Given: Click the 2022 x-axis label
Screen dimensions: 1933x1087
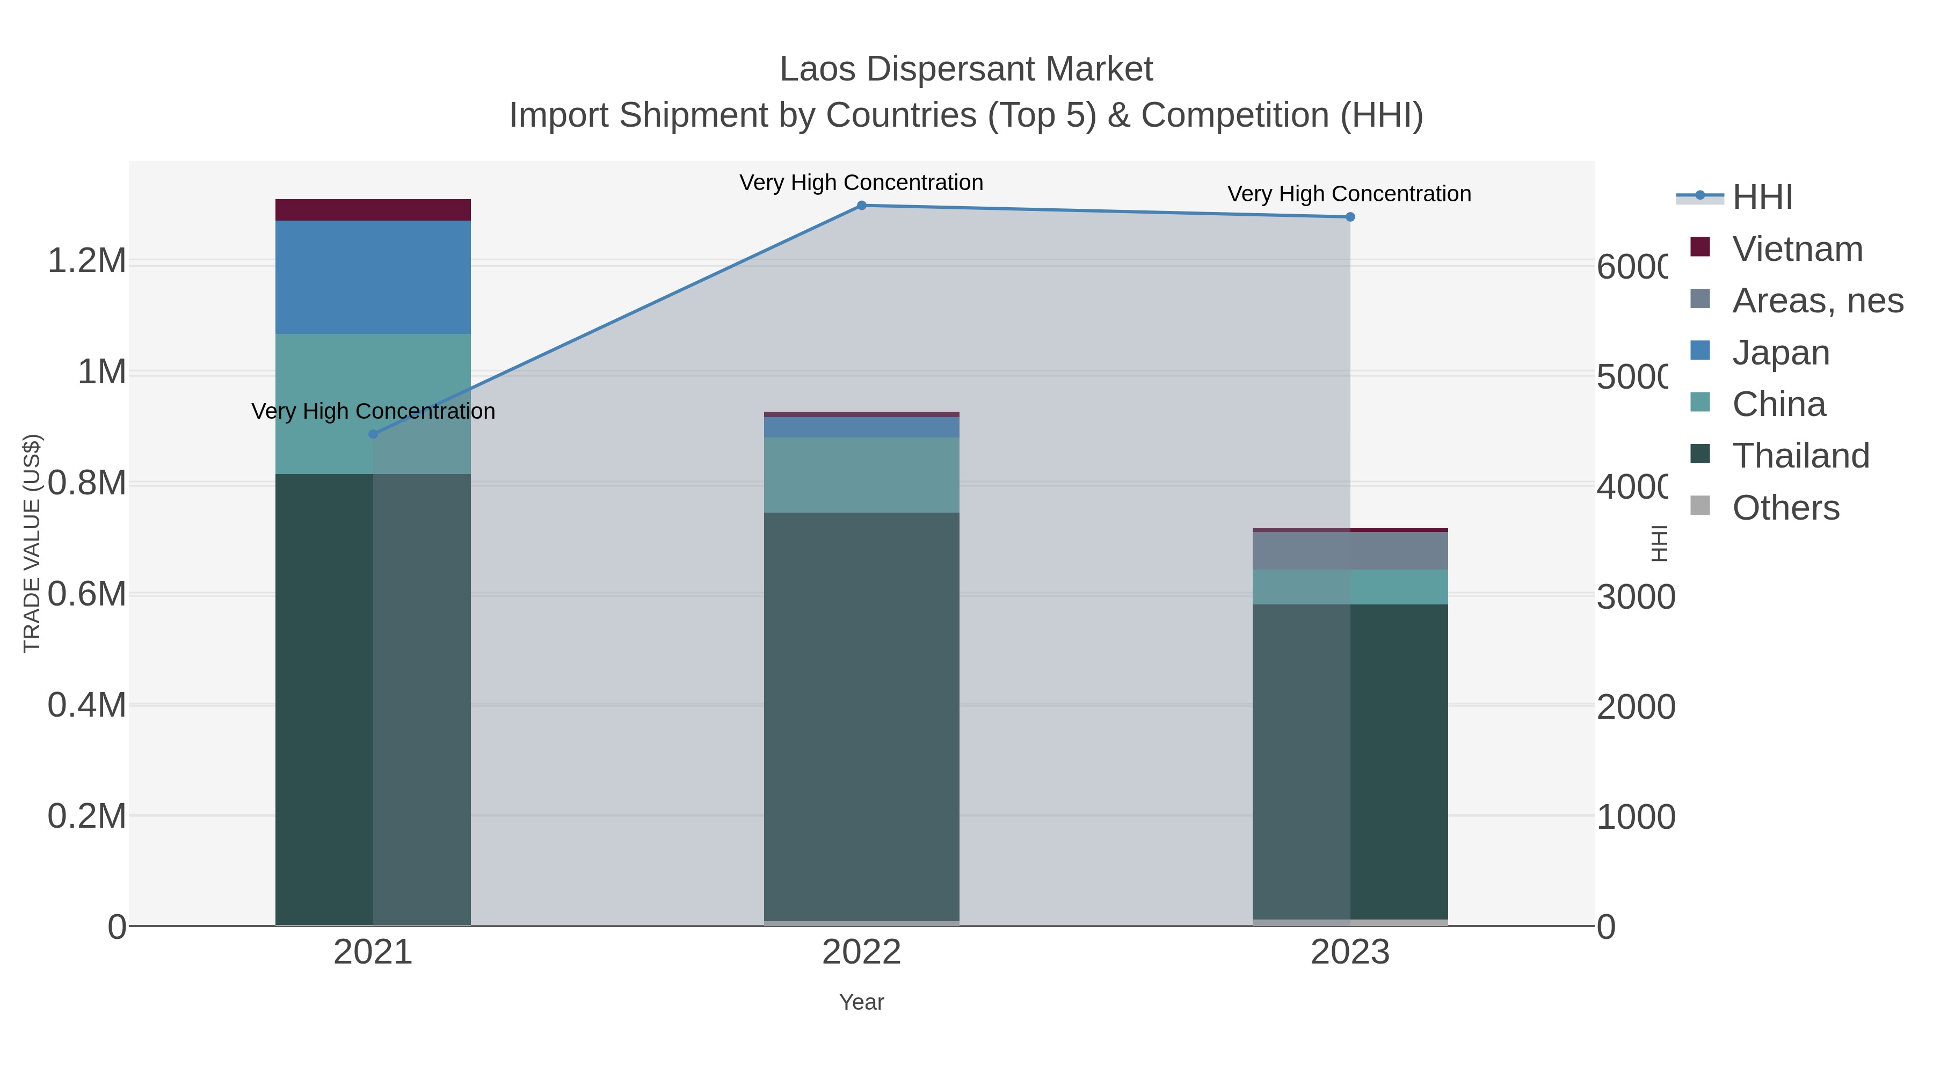Looking at the screenshot, I should pos(861,953).
